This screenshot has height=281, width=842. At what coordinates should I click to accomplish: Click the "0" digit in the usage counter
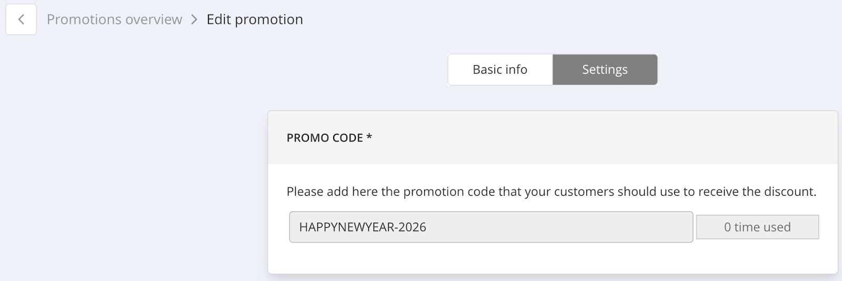[x=727, y=227]
